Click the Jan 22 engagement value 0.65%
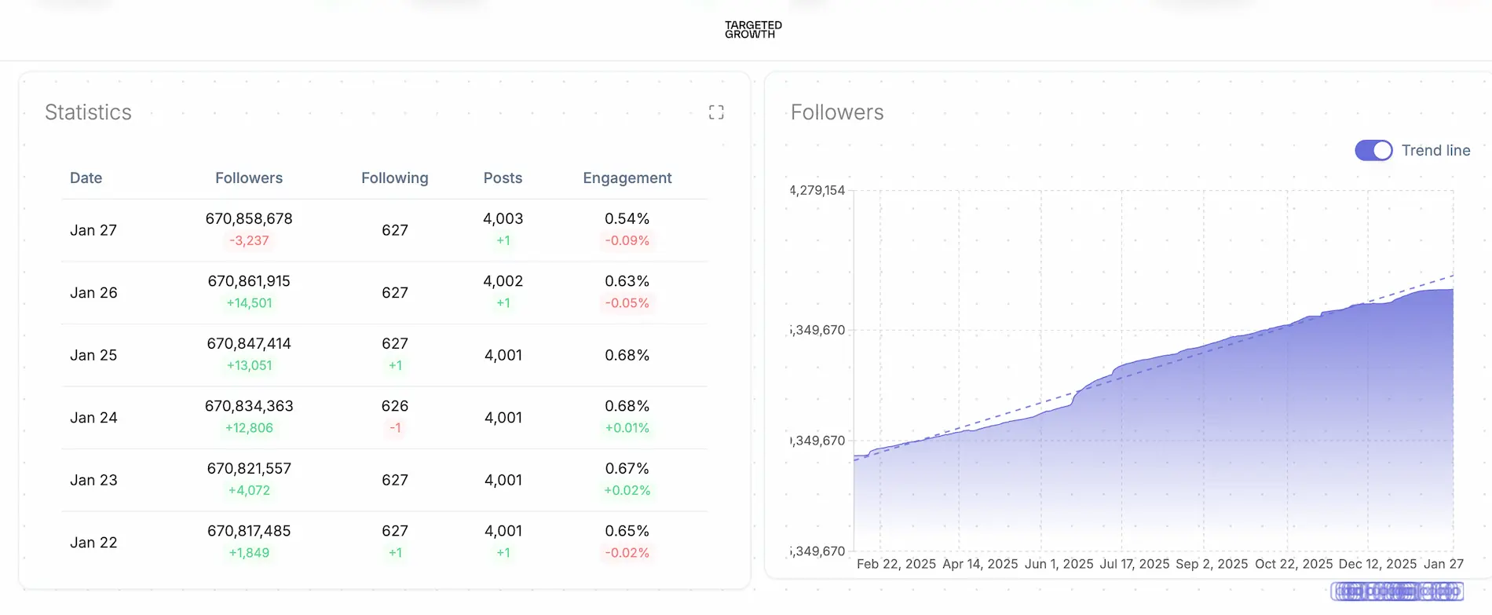The height and width of the screenshot is (615, 1492). (x=627, y=531)
